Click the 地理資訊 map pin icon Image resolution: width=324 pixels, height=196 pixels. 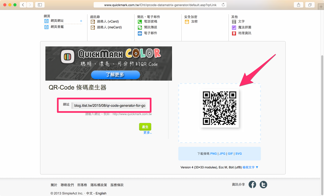(234, 33)
